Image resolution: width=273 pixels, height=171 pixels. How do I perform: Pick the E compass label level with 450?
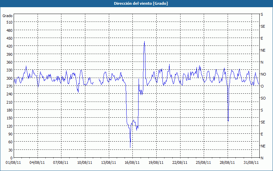point(262,38)
